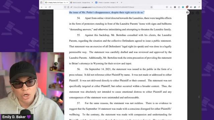The image size is (214, 120).
Task: Add a comment using the document comment icon
Action: (187, 13)
